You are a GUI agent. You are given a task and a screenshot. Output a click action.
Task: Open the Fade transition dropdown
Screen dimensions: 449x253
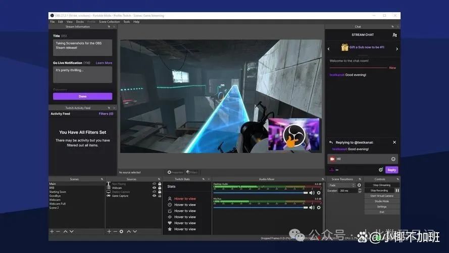[x=341, y=185]
